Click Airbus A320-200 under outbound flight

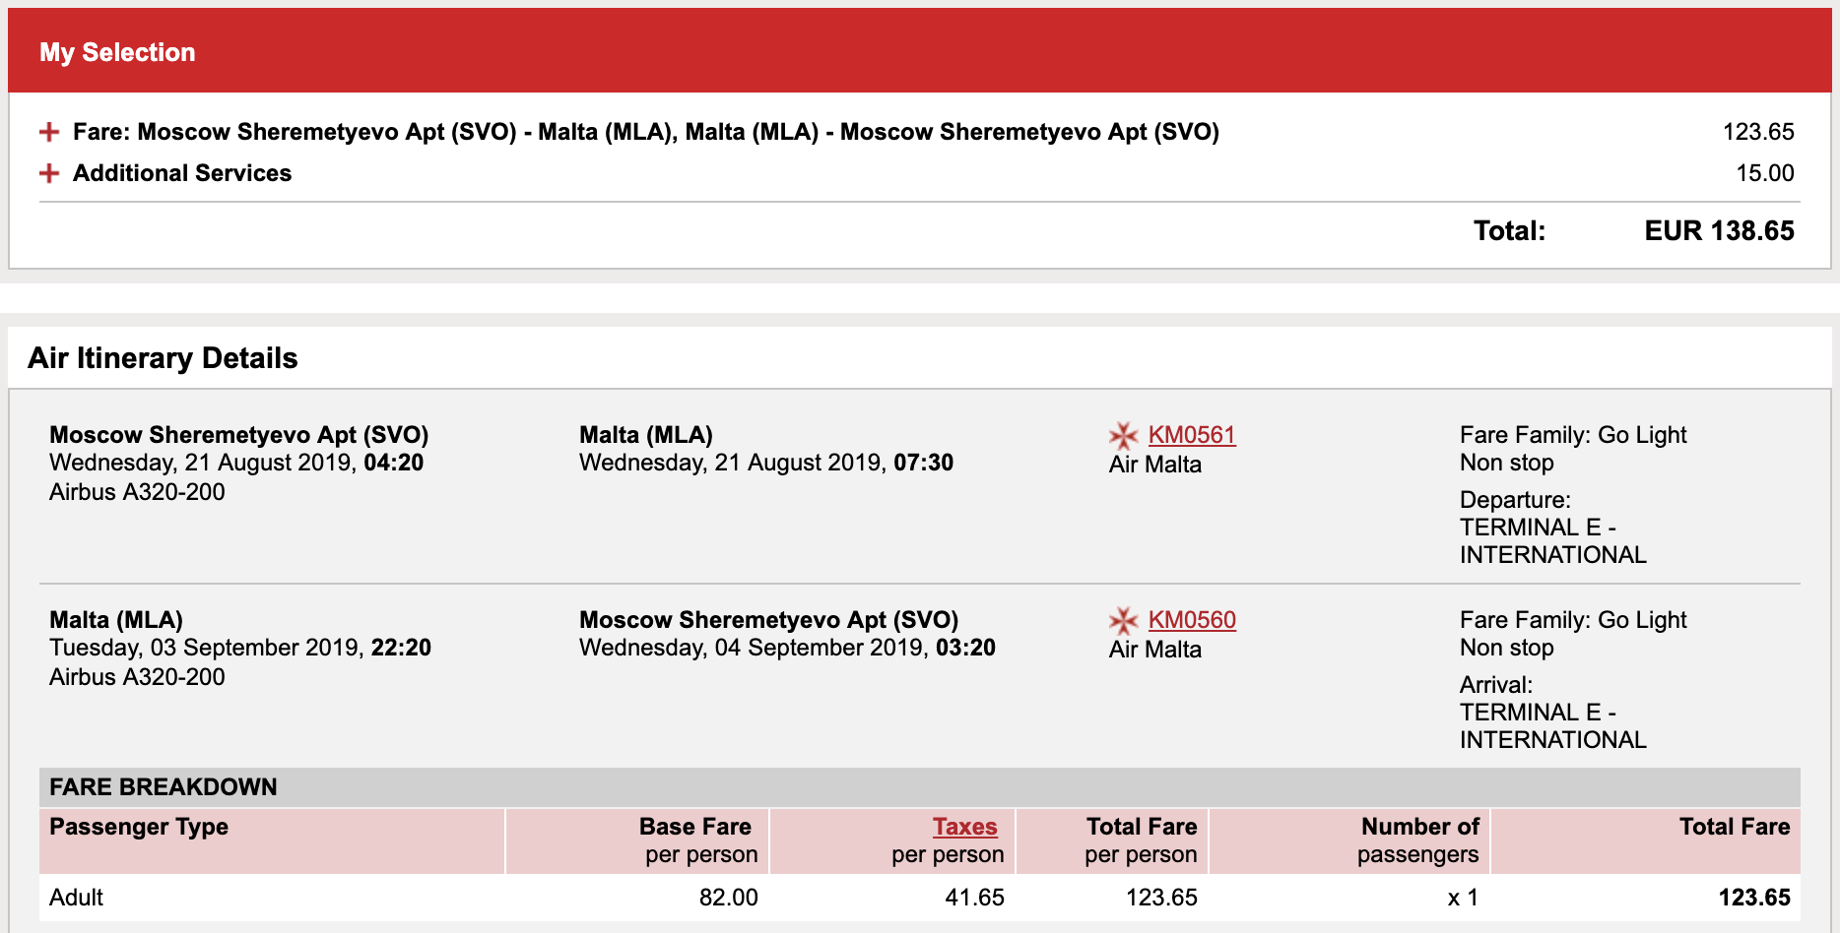137,492
